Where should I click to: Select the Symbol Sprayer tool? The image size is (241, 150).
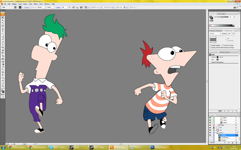tap(3, 56)
